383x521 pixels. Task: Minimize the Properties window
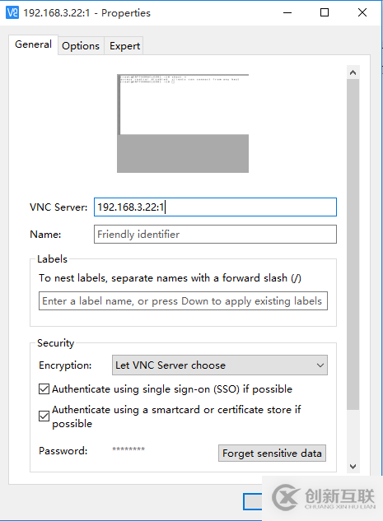(287, 12)
